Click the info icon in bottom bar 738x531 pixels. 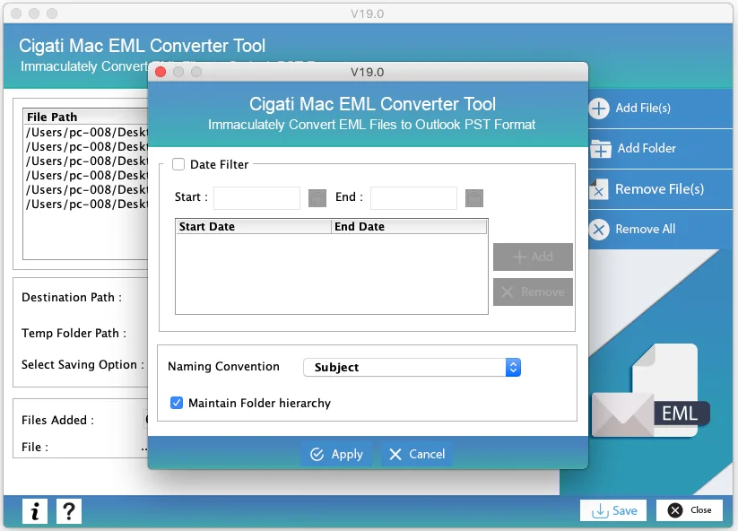click(35, 511)
